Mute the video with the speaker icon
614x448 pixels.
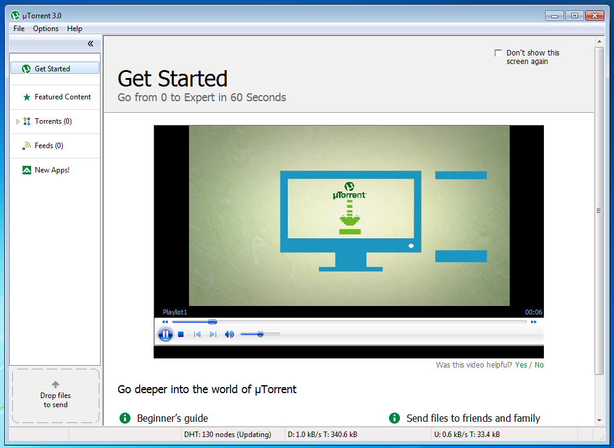point(229,334)
